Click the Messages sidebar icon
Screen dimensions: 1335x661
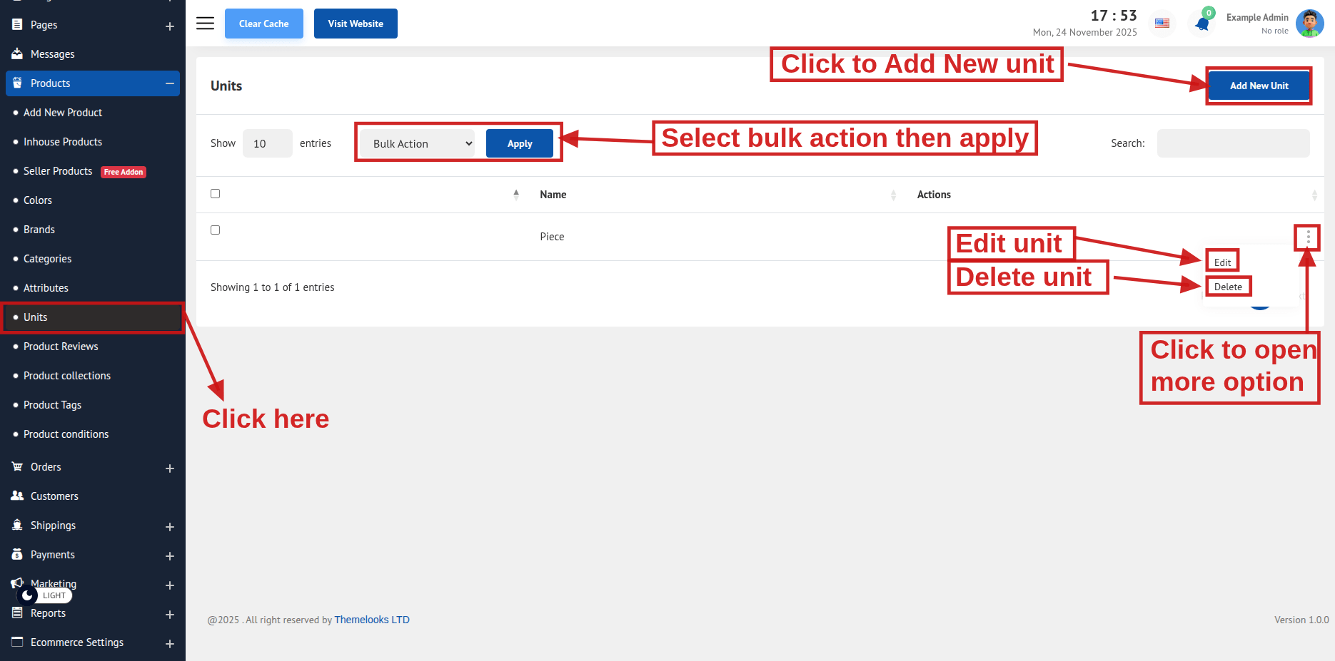(x=17, y=54)
